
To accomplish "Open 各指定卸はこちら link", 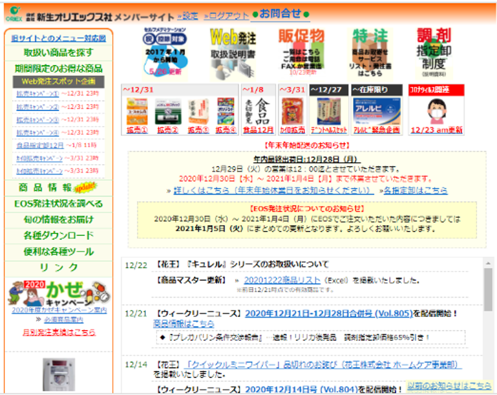I will 415,190.
